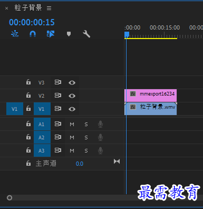Solo track A1 with S button

(x=86, y=125)
